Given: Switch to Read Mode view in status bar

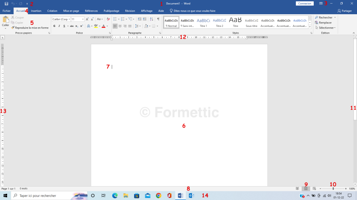Looking at the screenshot, I should 297,189.
